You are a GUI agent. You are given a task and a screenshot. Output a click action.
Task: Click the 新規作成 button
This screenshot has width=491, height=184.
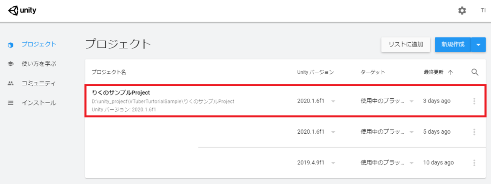click(x=453, y=45)
